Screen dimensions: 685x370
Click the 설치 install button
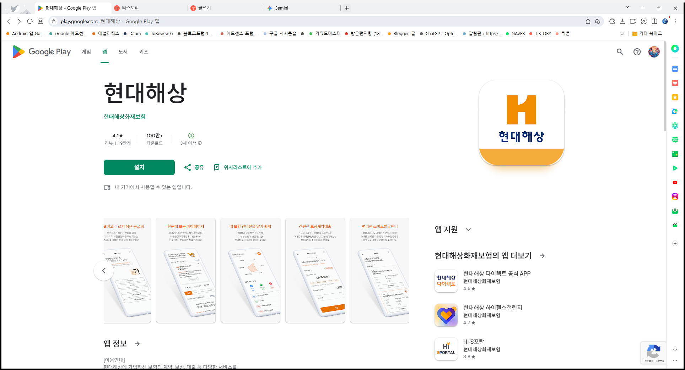[x=139, y=167]
